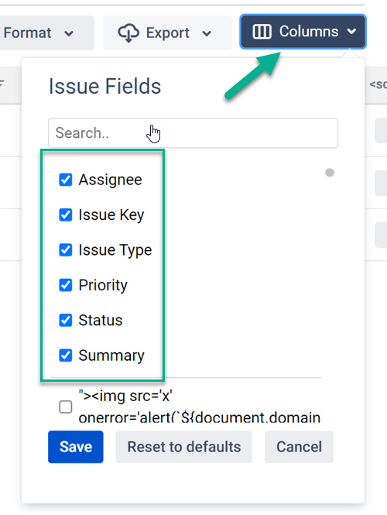Toggle the Issue Type checkbox
The image size is (387, 515).
pos(66,250)
